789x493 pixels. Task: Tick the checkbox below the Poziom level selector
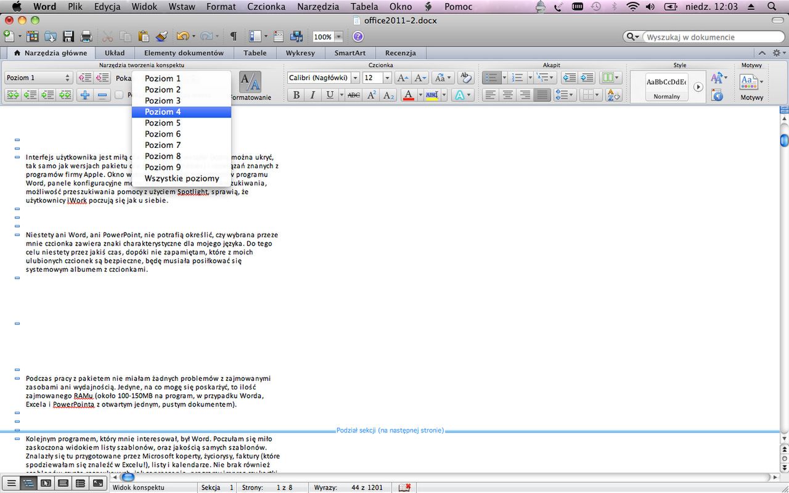(120, 95)
